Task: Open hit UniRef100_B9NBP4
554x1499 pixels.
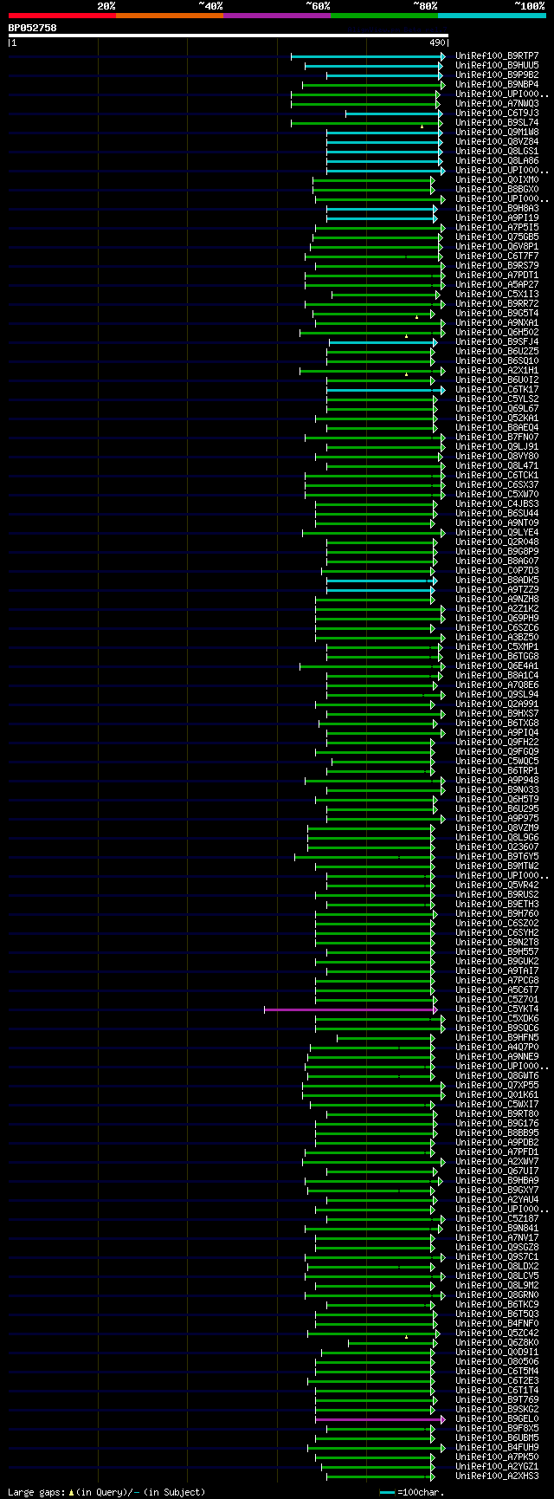Action: click(x=497, y=84)
